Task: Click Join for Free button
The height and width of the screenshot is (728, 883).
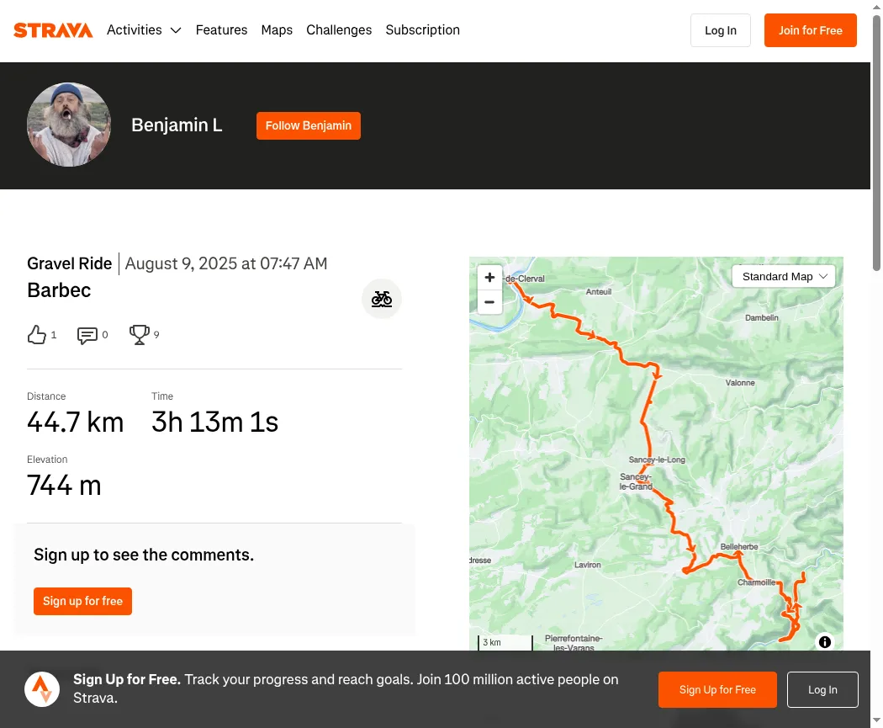Action: pos(811,30)
